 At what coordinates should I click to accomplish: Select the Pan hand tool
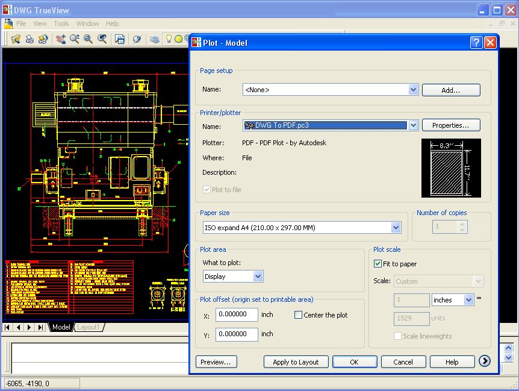click(61, 39)
